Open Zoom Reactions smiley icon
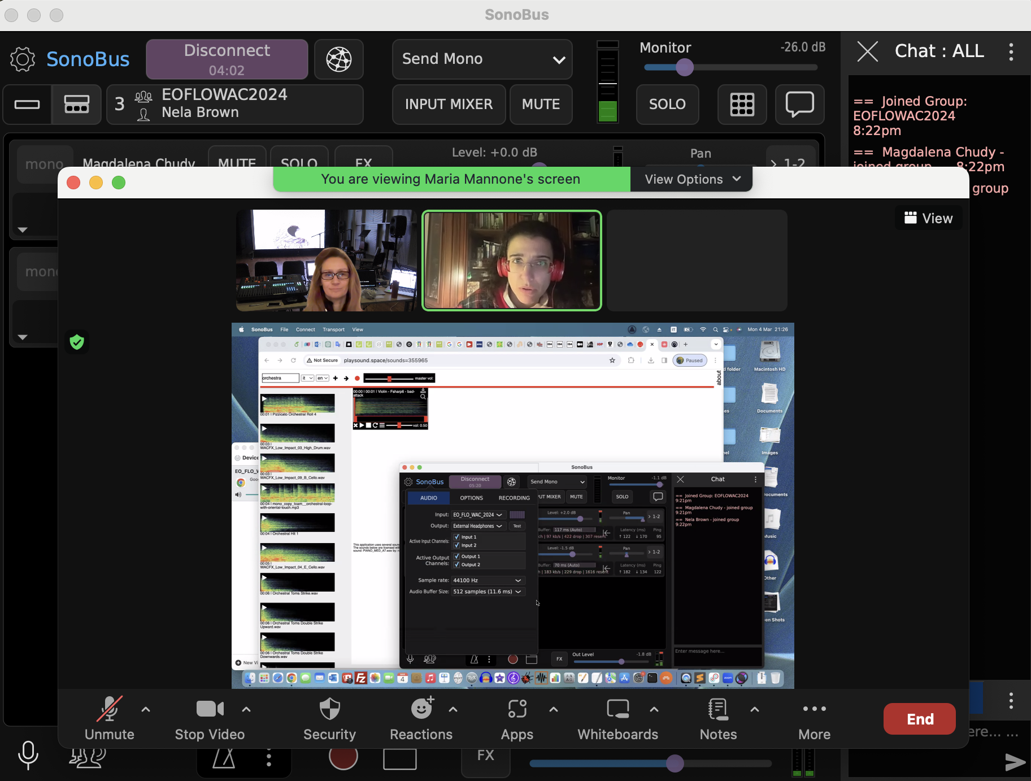The height and width of the screenshot is (781, 1031). [421, 709]
